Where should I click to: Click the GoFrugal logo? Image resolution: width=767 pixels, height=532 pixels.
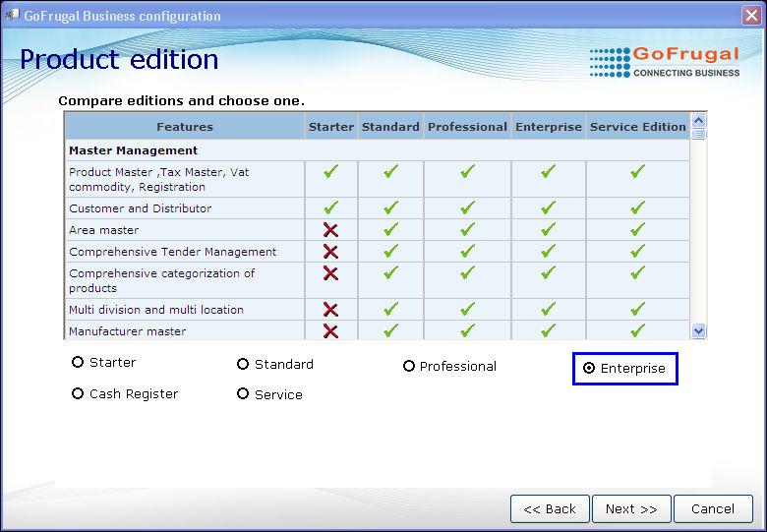point(665,62)
